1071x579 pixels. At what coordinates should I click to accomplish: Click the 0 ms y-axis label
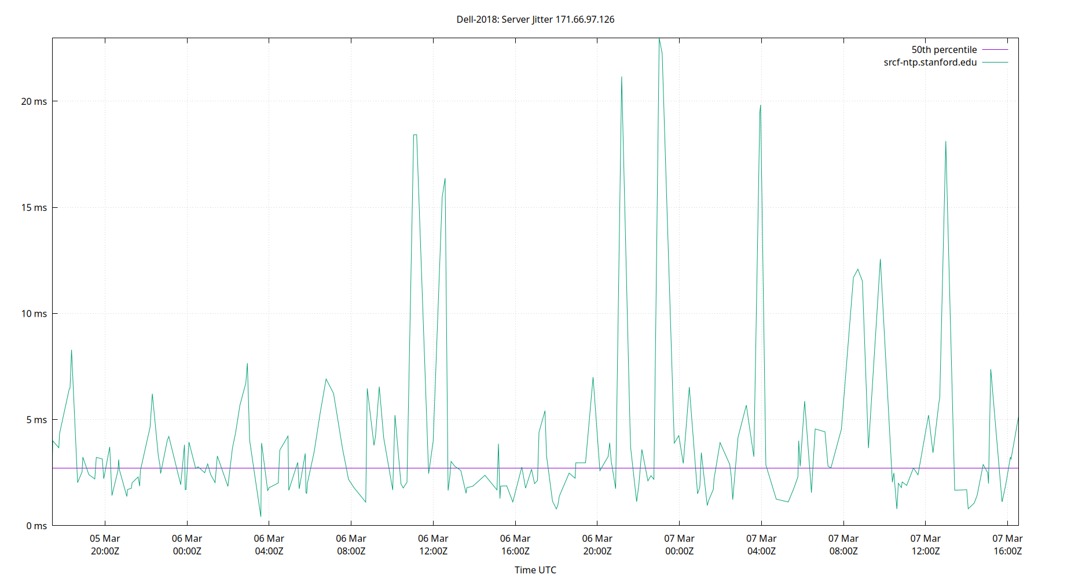tap(36, 526)
